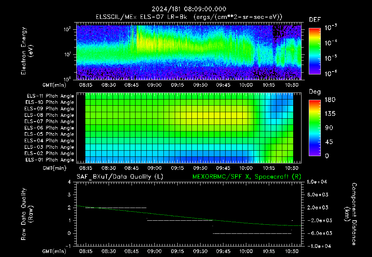
Task: Select the ELS-05 Pitch Angle row label
Action: (49, 134)
